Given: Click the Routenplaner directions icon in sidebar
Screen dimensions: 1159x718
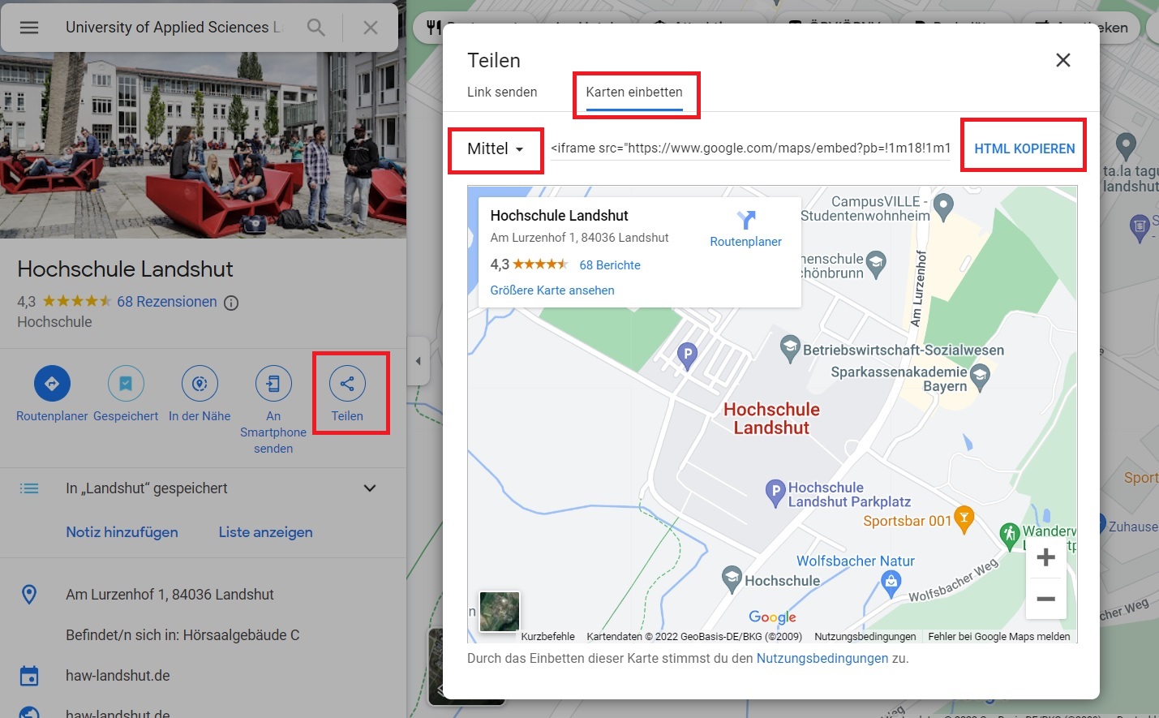Looking at the screenshot, I should pos(52,384).
